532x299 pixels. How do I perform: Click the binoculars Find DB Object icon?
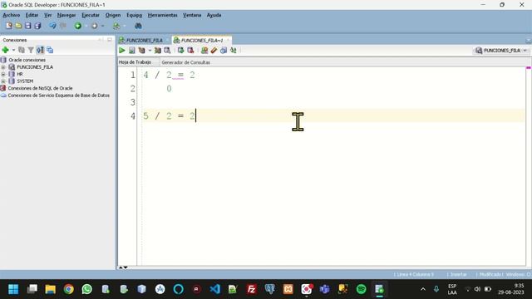(x=138, y=26)
